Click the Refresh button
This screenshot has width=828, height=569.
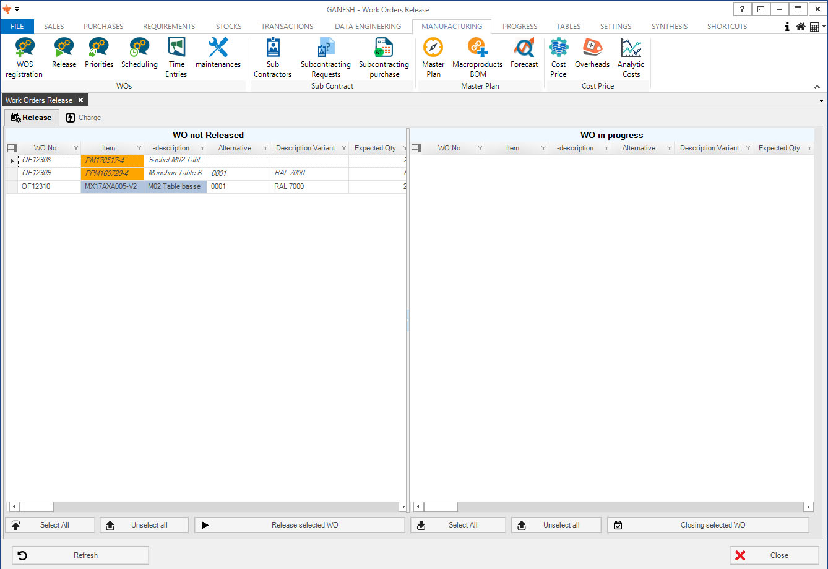coord(80,555)
